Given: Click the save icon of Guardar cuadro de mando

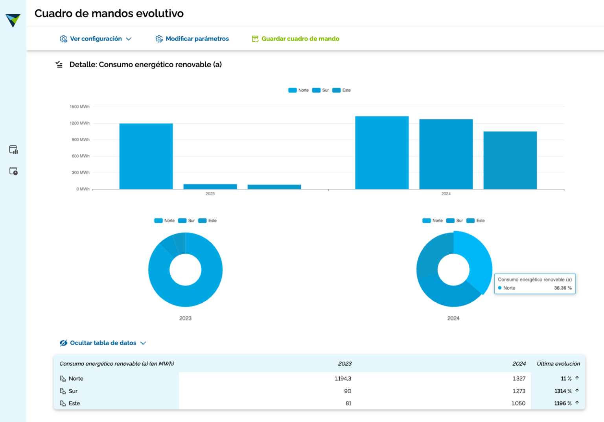Looking at the screenshot, I should pos(256,39).
